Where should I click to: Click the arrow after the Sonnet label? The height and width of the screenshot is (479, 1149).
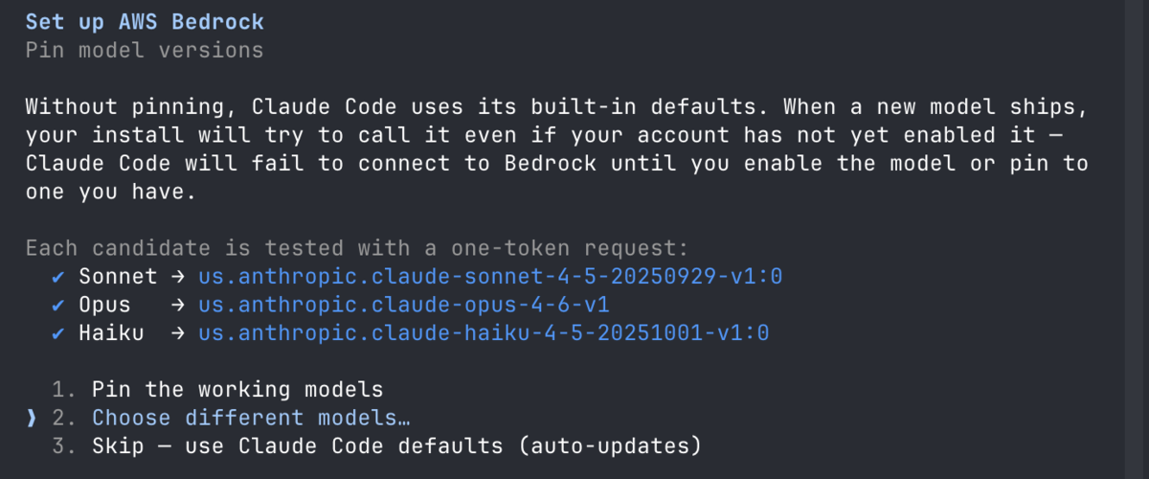178,278
